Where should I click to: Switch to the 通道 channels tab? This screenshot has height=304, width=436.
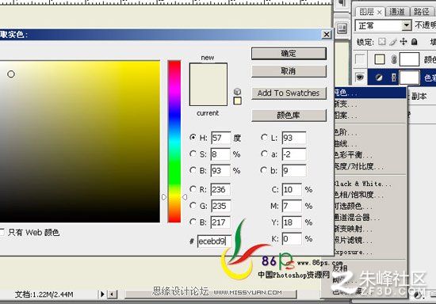pos(397,12)
